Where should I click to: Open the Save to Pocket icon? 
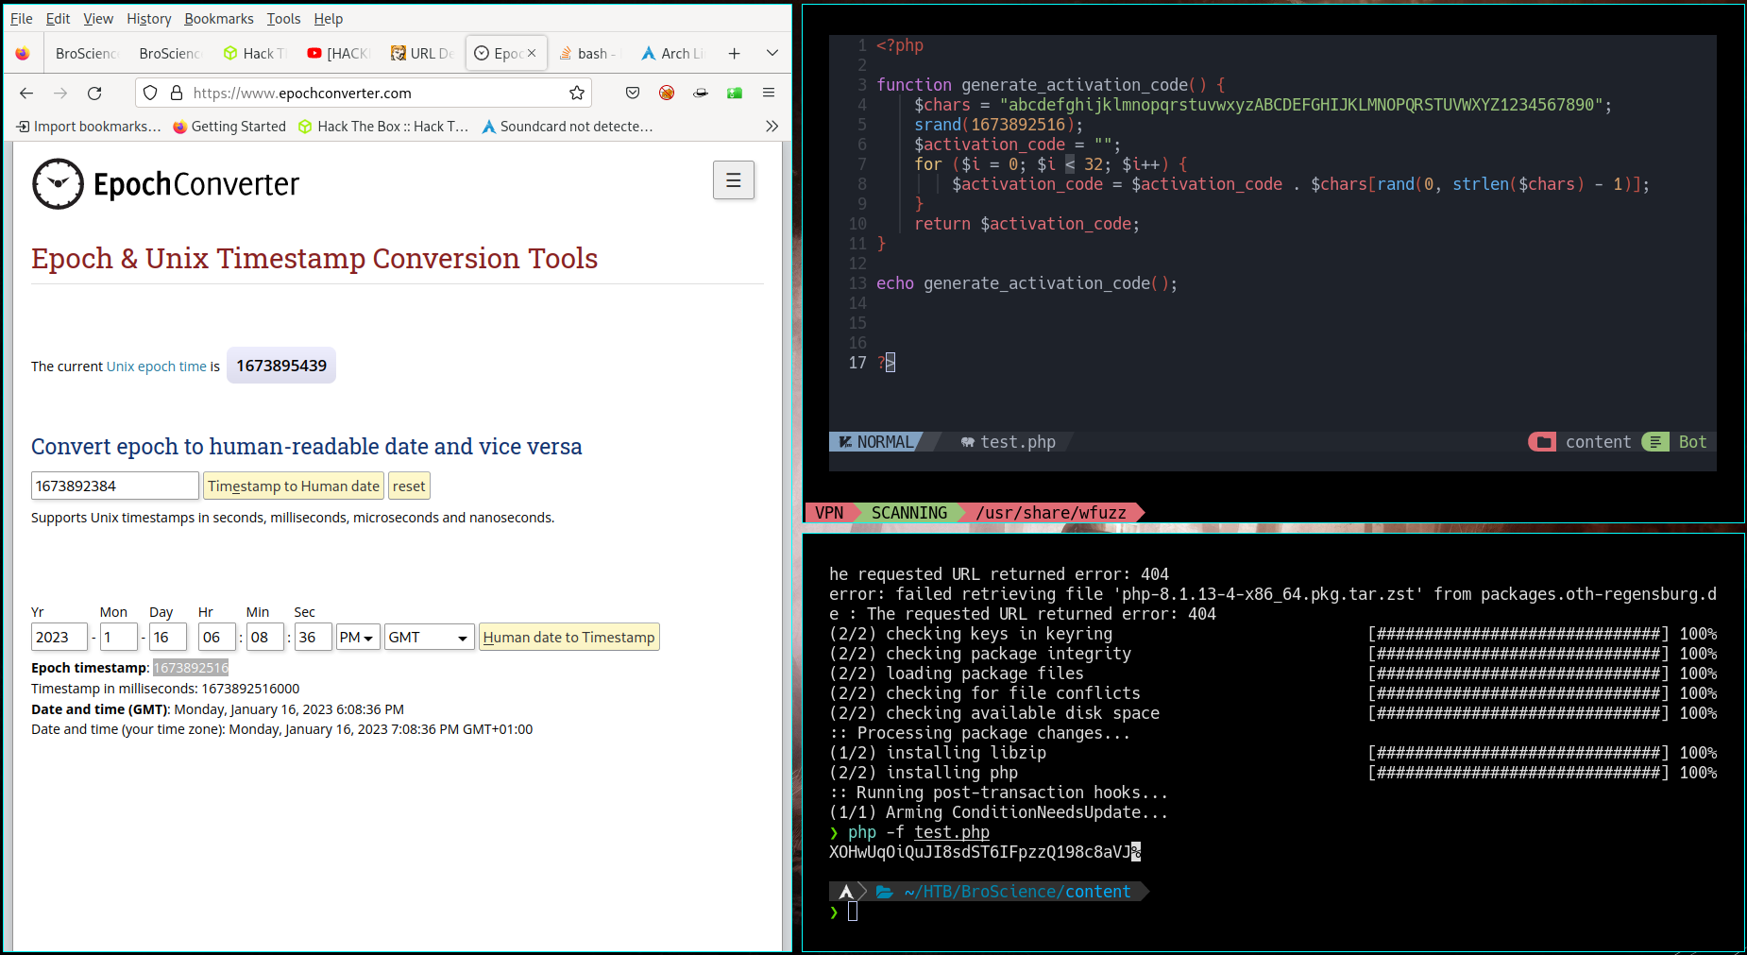(633, 93)
